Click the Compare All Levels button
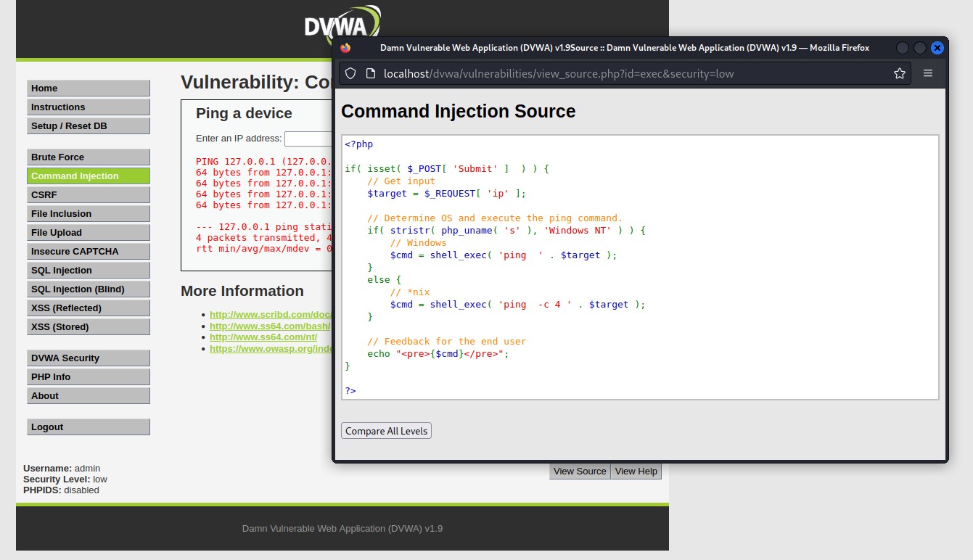Screen dimensions: 973x560 point(386,431)
